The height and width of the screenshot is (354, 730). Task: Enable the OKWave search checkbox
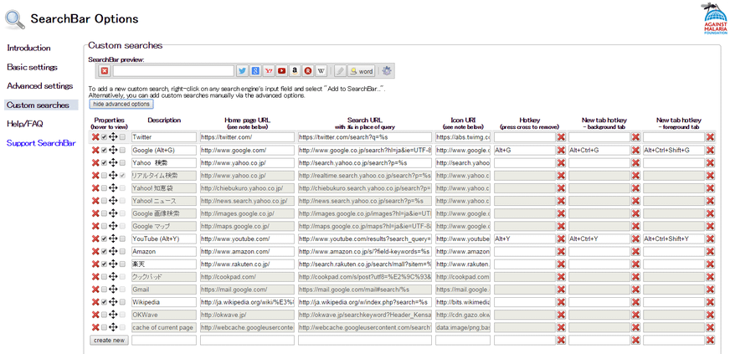pyautogui.click(x=105, y=315)
